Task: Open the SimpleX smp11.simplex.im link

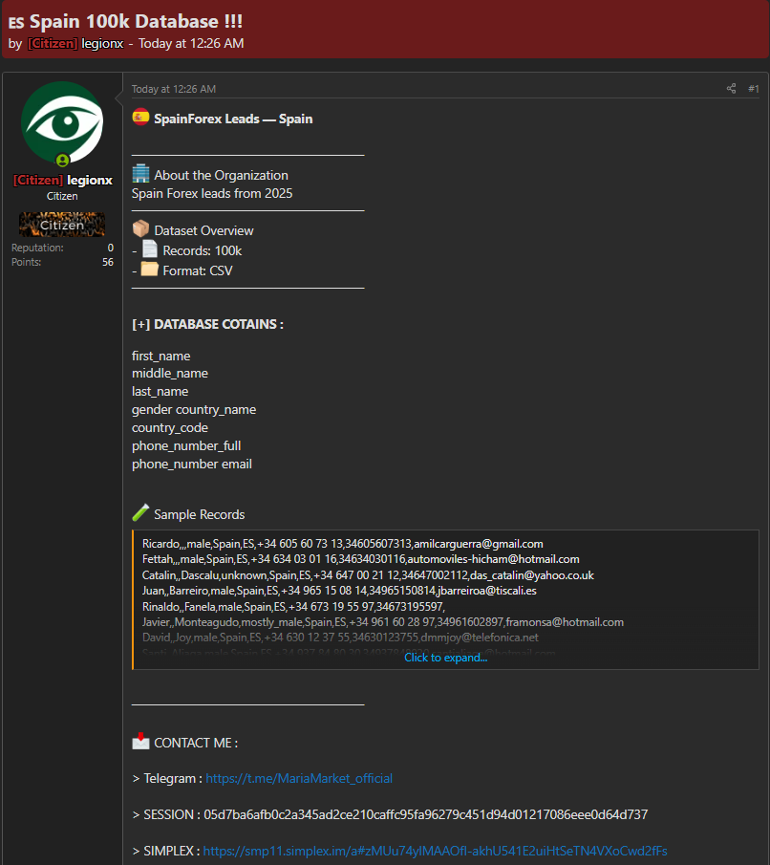Action: pyautogui.click(x=436, y=852)
